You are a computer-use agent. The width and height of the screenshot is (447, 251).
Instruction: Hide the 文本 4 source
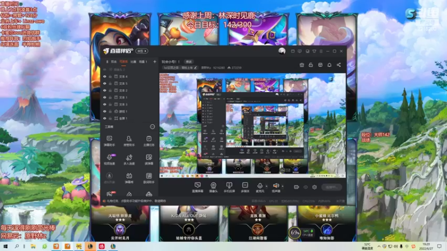tap(104, 76)
